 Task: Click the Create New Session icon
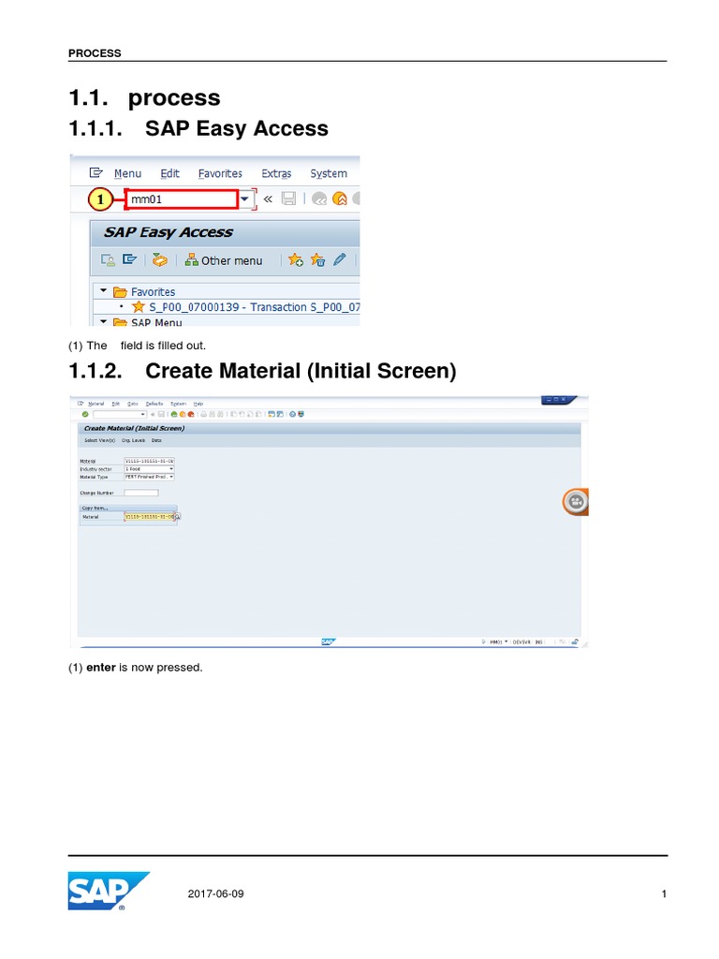point(271,414)
